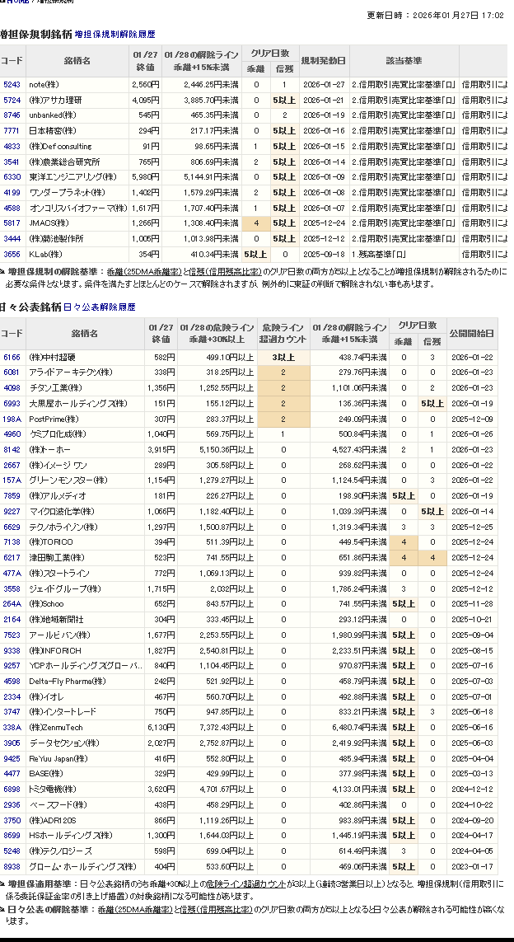Image resolution: width=514 pixels, height=942 pixels.
Task: Open stock code 338A ZenmuTech
Action: coord(12,728)
